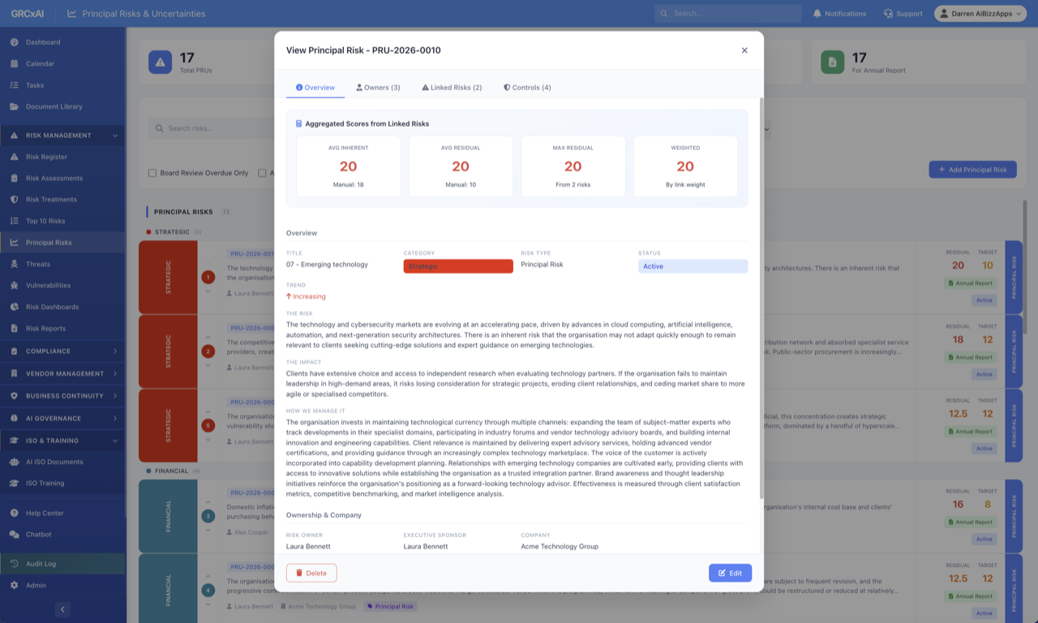The width and height of the screenshot is (1038, 623).
Task: Switch to the Linked Risks (2) tab
Action: (452, 88)
